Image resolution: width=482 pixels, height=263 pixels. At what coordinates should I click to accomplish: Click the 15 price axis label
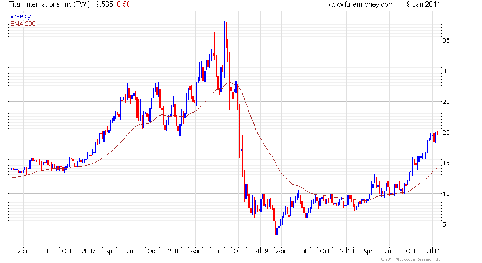(x=446, y=163)
